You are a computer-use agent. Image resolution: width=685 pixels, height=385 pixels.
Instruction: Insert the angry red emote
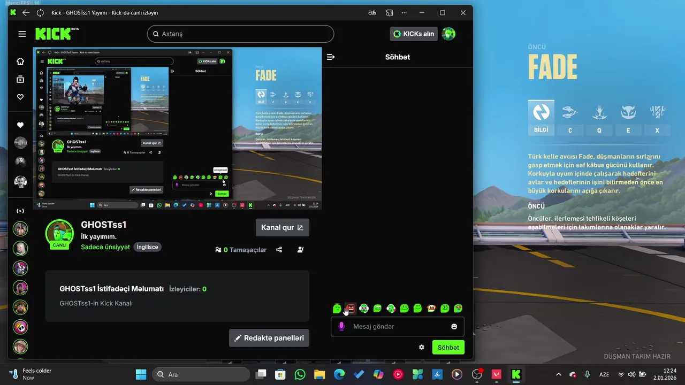coord(350,308)
